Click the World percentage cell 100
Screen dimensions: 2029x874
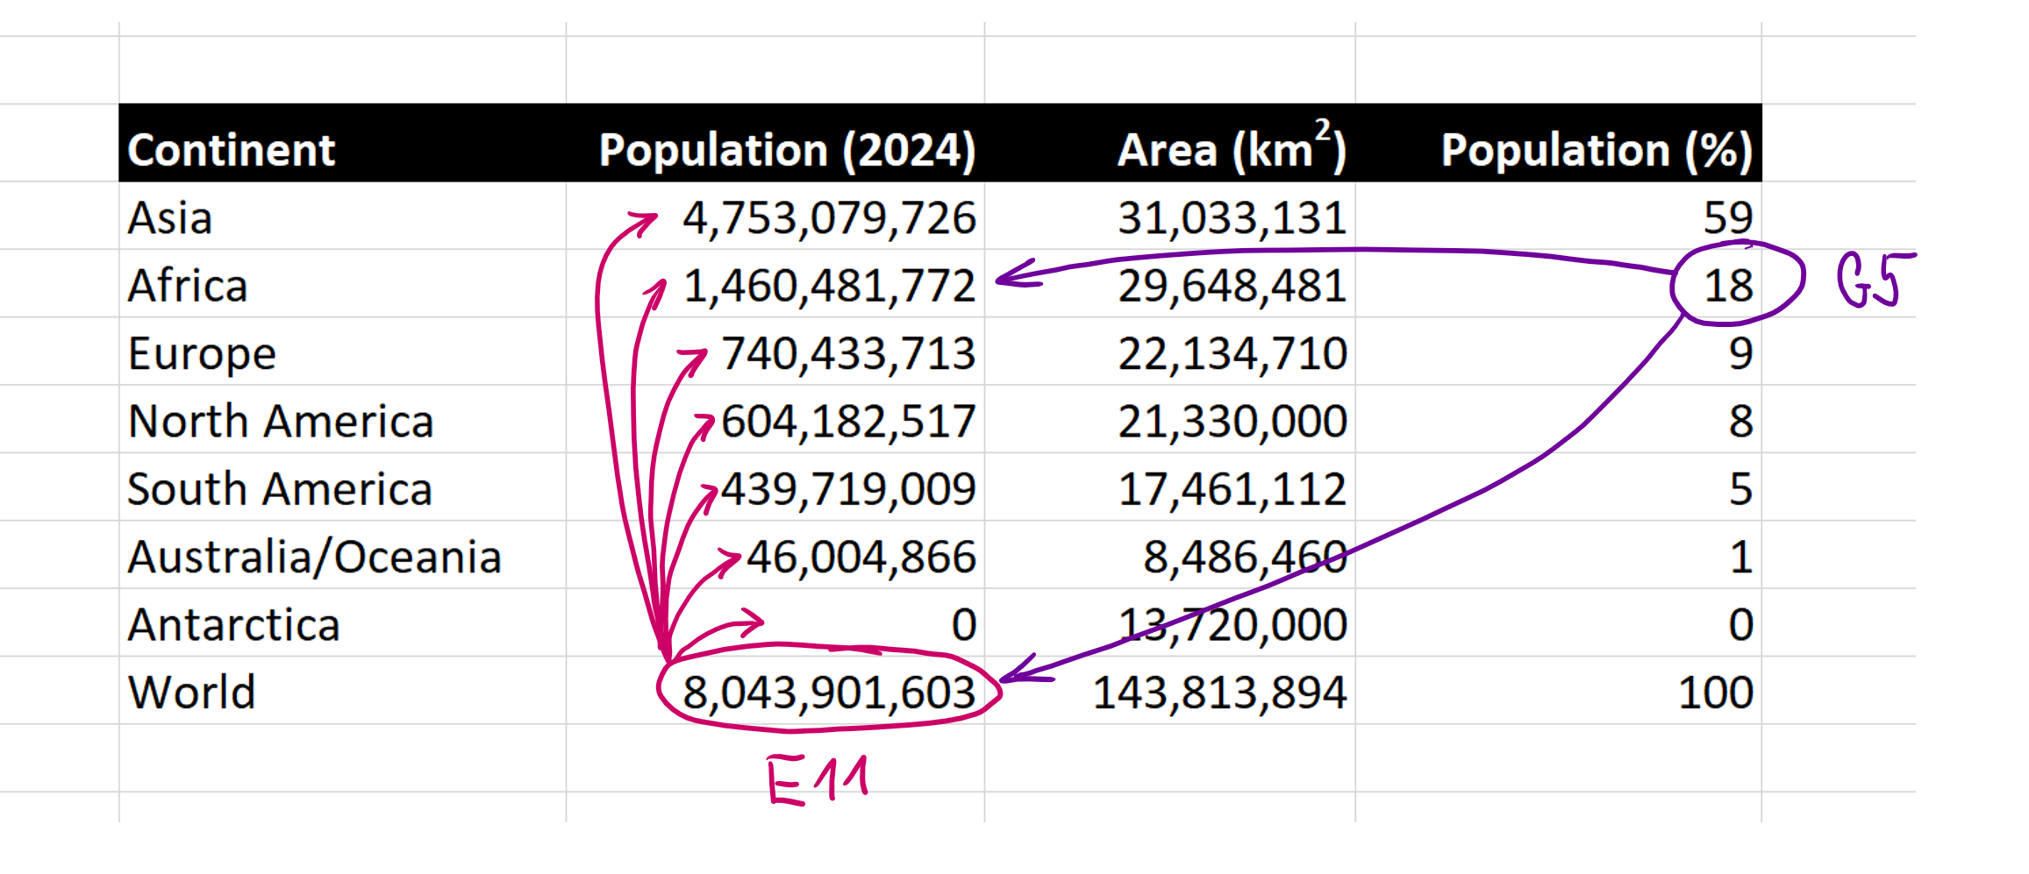1715,693
